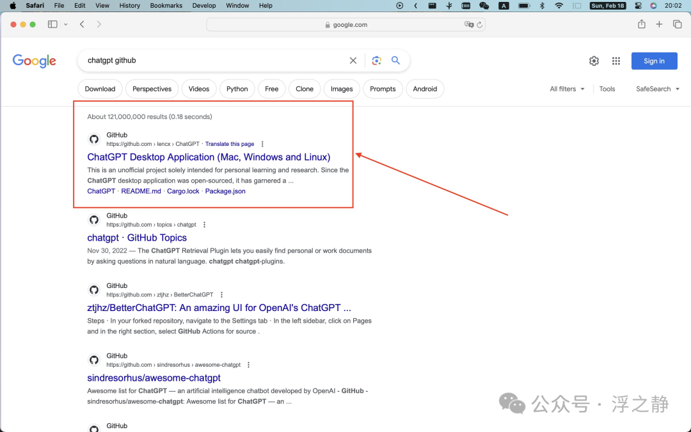Select the Download filter chip
Screen dimensions: 691x432
point(100,89)
